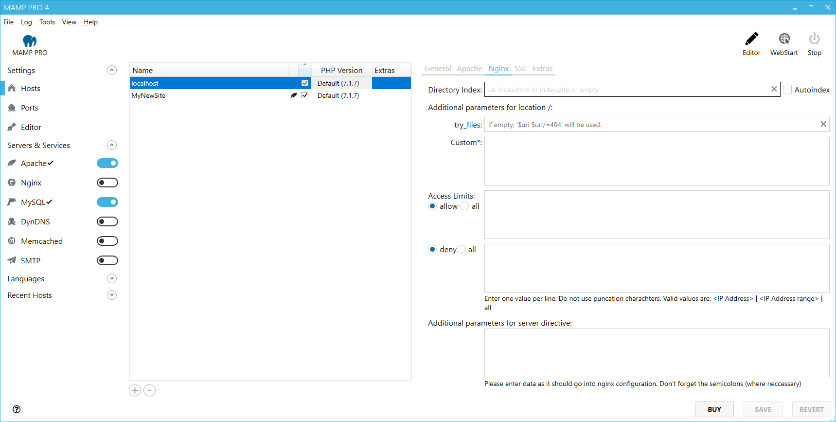Viewport: 836px width, 422px height.
Task: Click the deny access limits text area
Action: (x=657, y=268)
